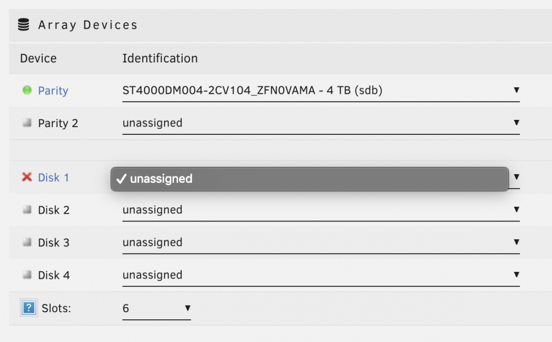Expand the Disk 2 unassigned dropdown
The width and height of the screenshot is (552, 342).
pos(321,211)
